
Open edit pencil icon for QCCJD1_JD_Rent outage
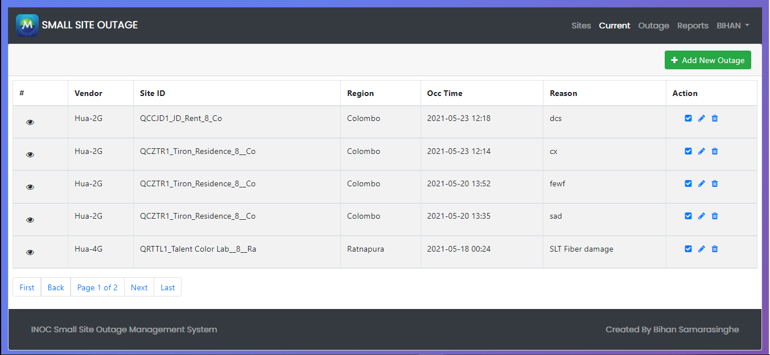(701, 118)
